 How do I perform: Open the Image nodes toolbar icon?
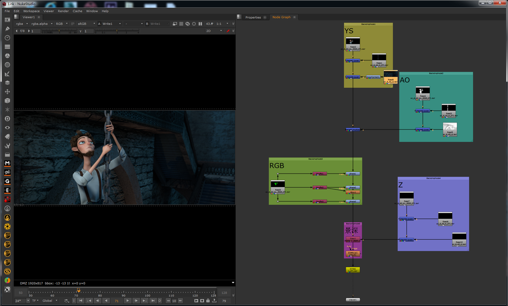(x=7, y=20)
